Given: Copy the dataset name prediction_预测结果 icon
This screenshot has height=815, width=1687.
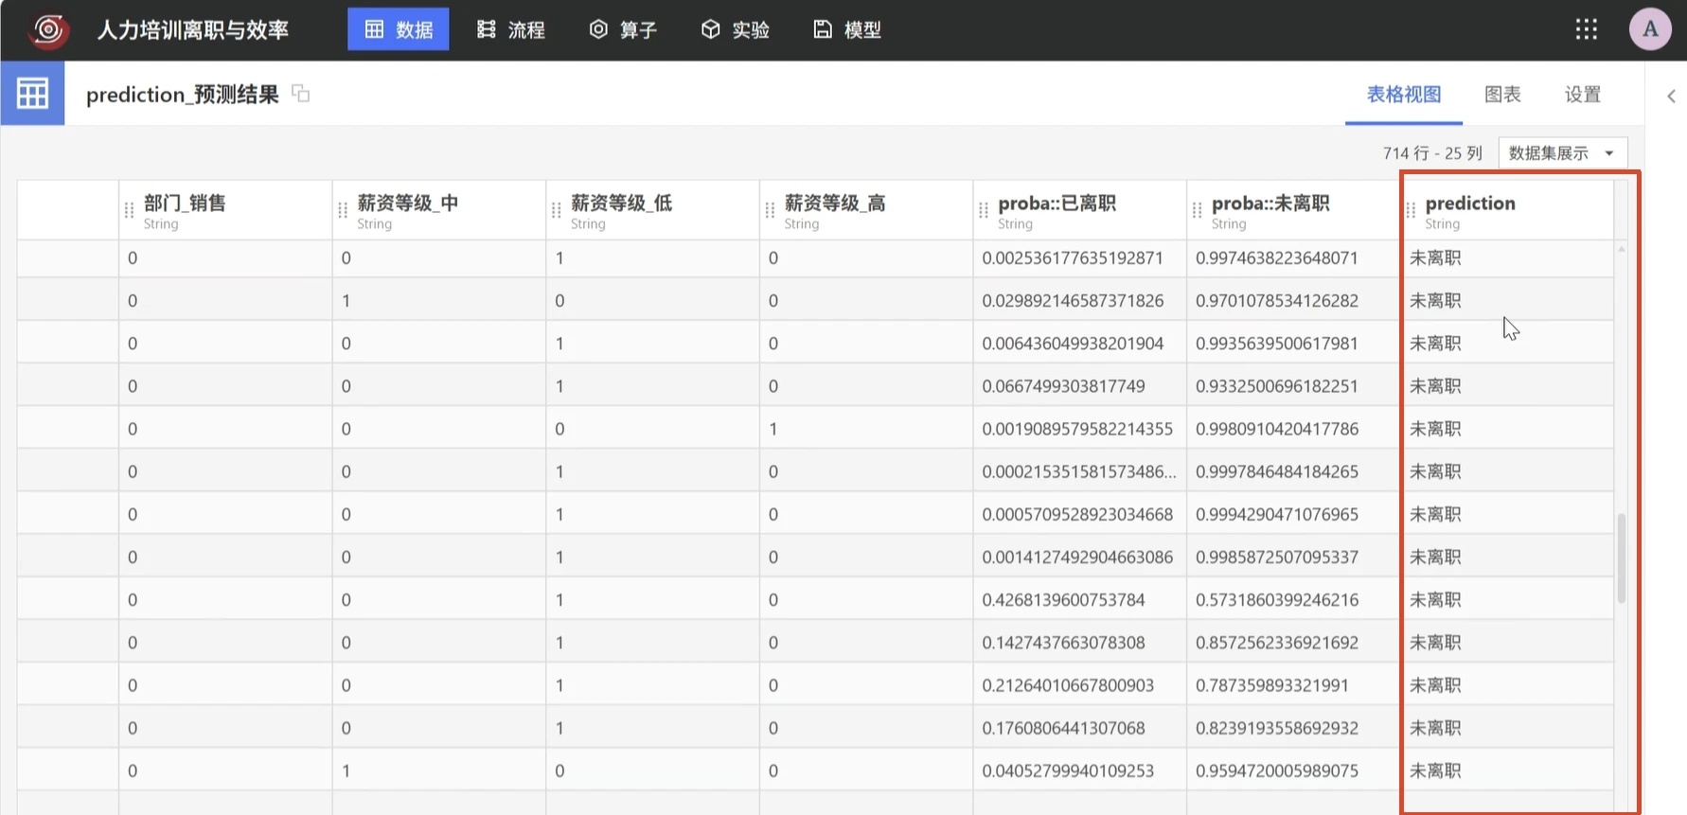Looking at the screenshot, I should 301,93.
